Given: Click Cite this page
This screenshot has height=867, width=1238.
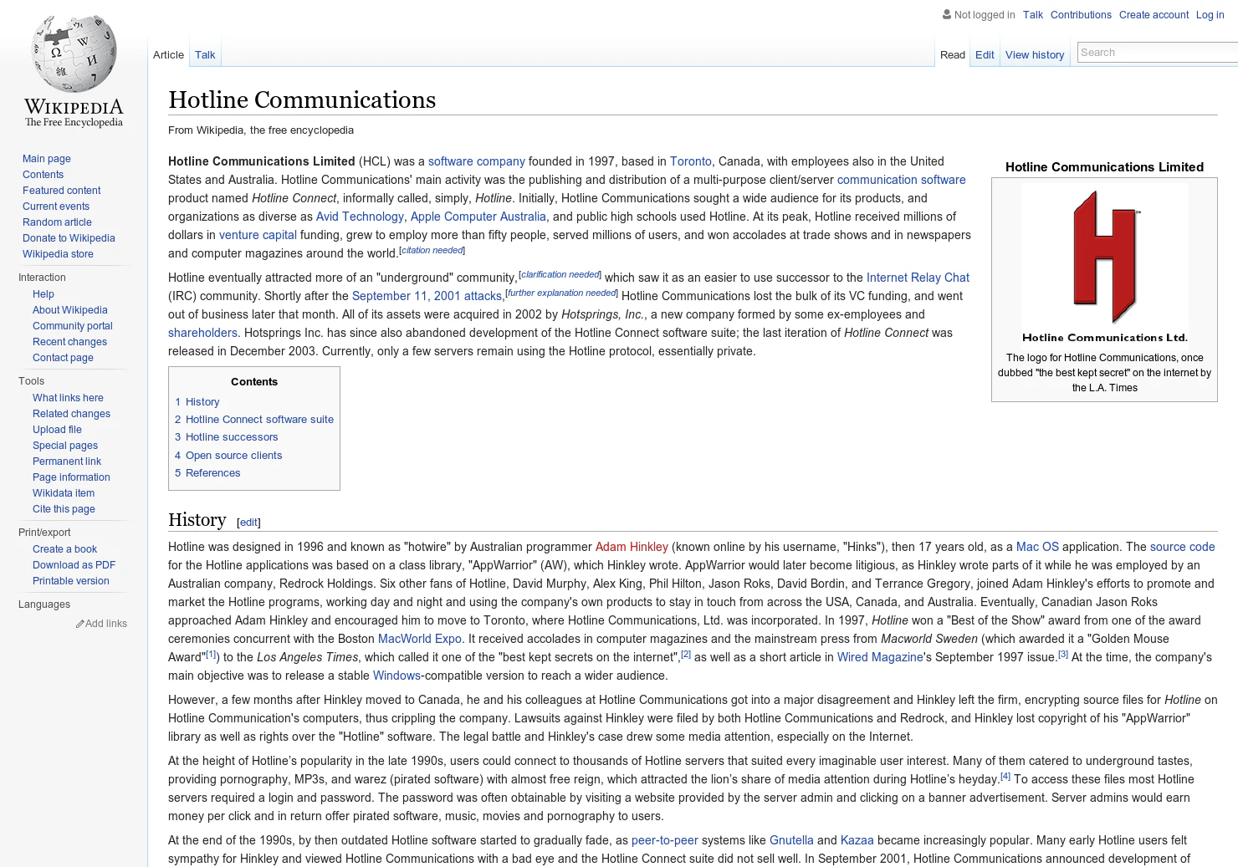Looking at the screenshot, I should click(x=64, y=509).
